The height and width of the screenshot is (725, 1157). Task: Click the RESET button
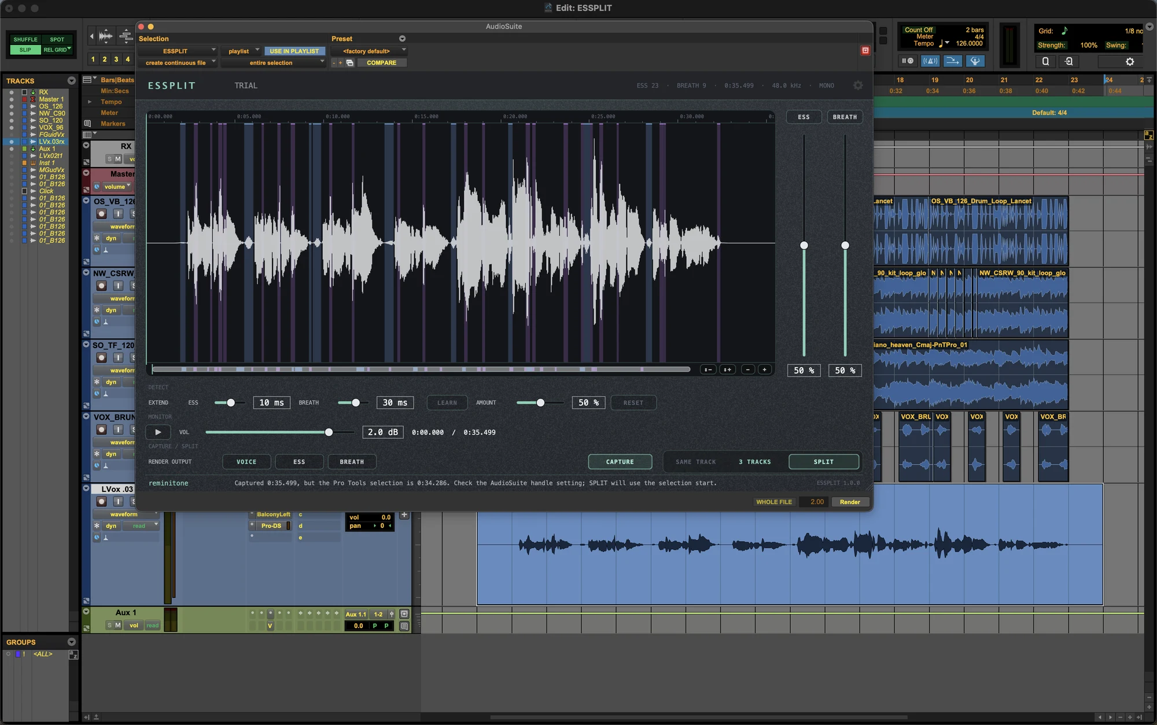tap(633, 403)
